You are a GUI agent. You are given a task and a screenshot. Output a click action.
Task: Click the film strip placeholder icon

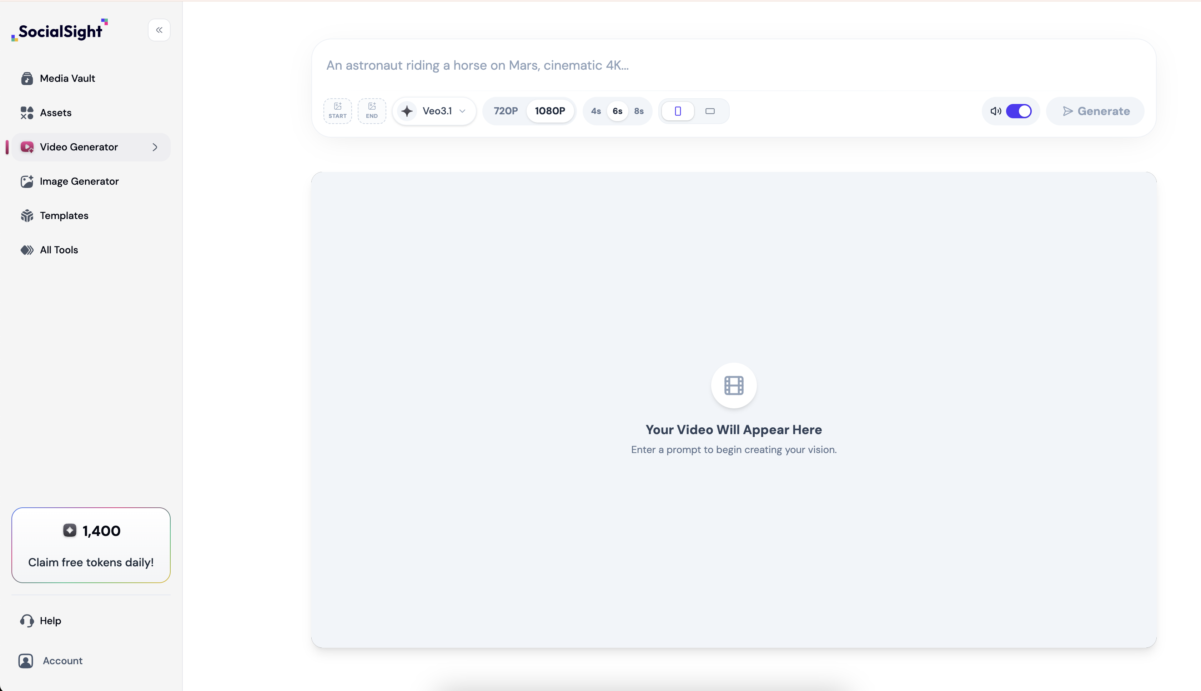click(734, 386)
